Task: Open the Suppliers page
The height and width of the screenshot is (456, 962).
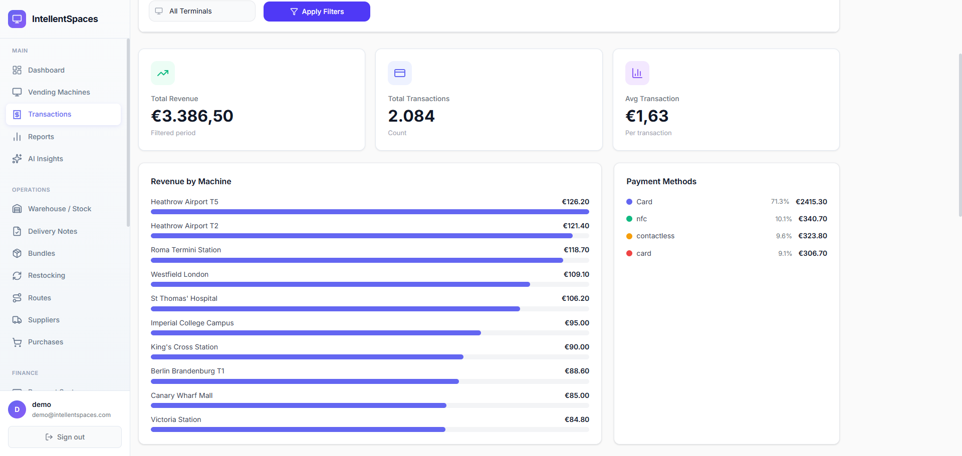Action: point(63,320)
